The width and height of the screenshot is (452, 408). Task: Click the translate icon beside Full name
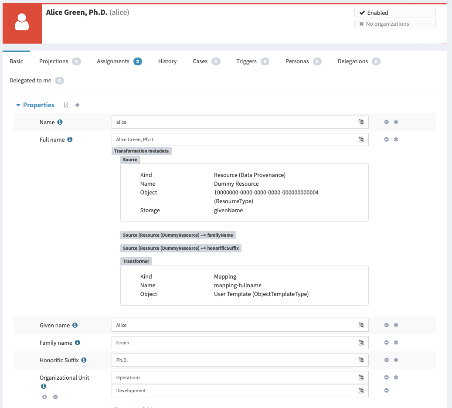[361, 139]
